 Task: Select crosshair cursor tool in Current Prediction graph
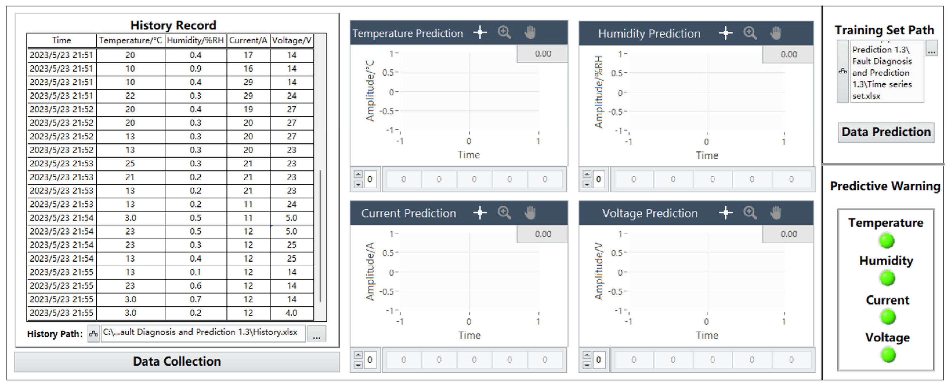tap(480, 213)
